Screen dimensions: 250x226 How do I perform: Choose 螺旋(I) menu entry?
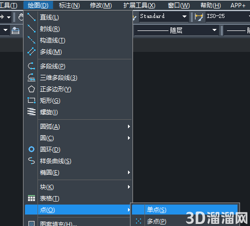78,112
